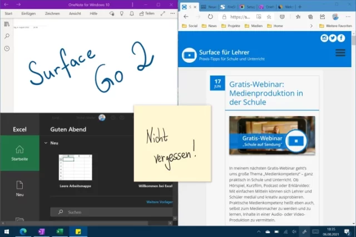Choose Leere Arbeitsmappe template thumbnail
The image size is (356, 237).
pyautogui.click(x=76, y=167)
